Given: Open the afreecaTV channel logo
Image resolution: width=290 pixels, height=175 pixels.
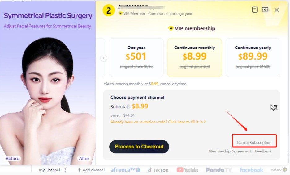Looking at the screenshot, I should (125, 170).
